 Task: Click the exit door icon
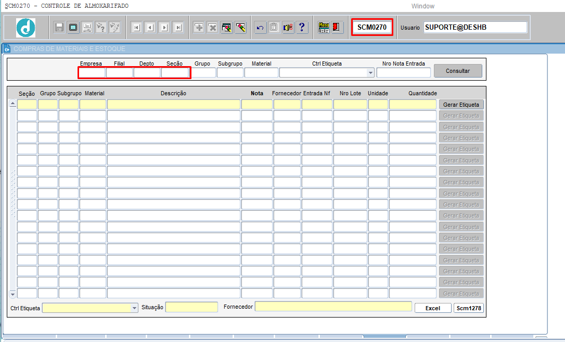click(337, 28)
